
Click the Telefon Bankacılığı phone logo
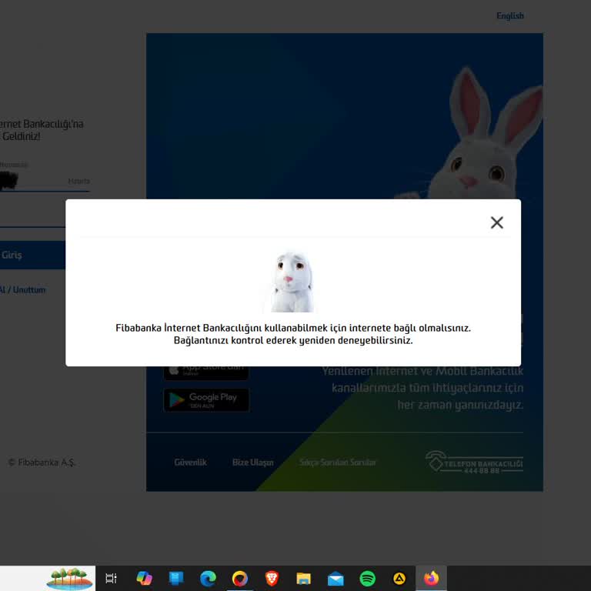[474, 462]
